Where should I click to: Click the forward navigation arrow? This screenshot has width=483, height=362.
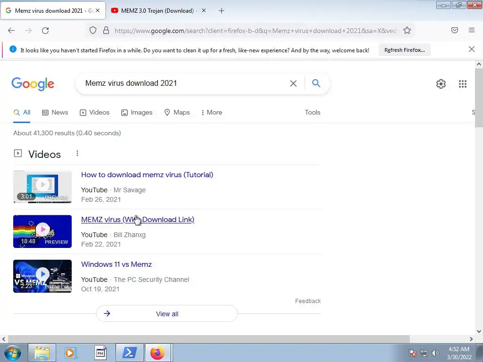(28, 31)
